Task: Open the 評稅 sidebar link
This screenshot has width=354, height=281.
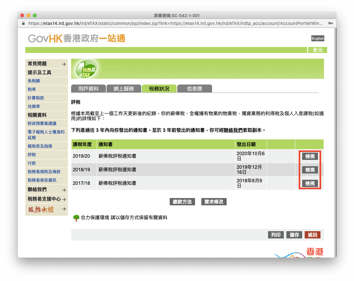Action: [x=32, y=155]
